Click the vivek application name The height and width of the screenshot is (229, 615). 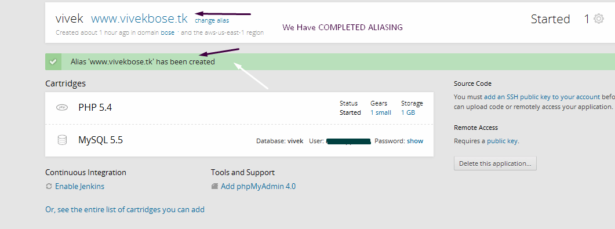click(70, 19)
